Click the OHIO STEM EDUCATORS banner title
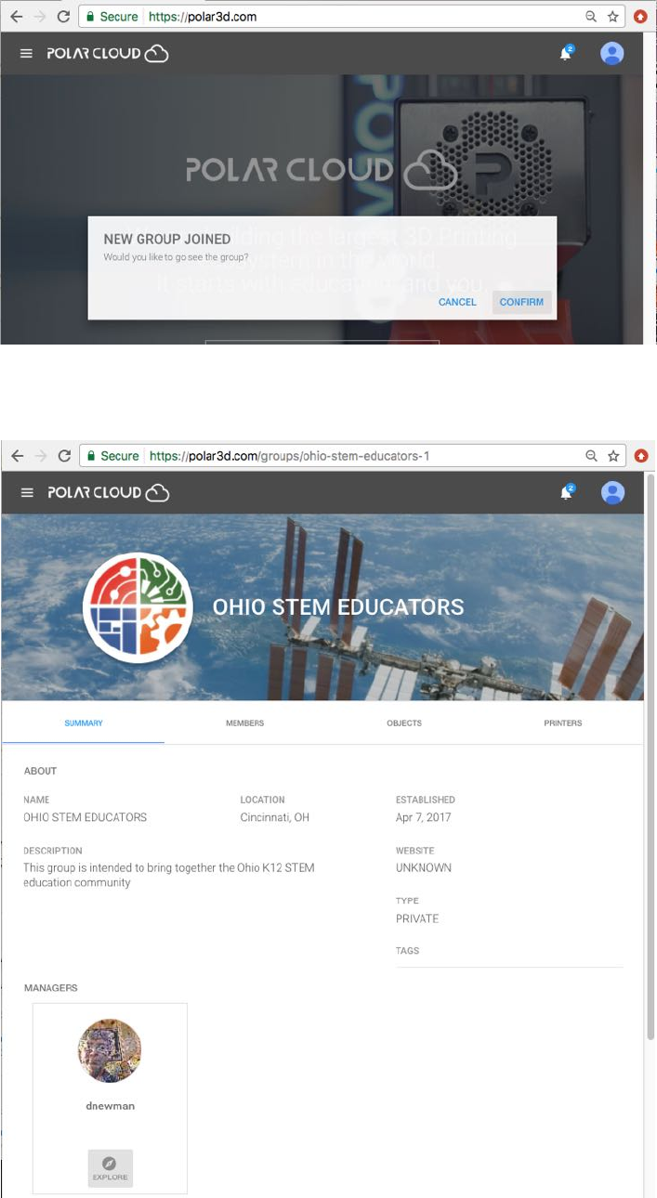Screen dimensions: 657x1198 338,607
